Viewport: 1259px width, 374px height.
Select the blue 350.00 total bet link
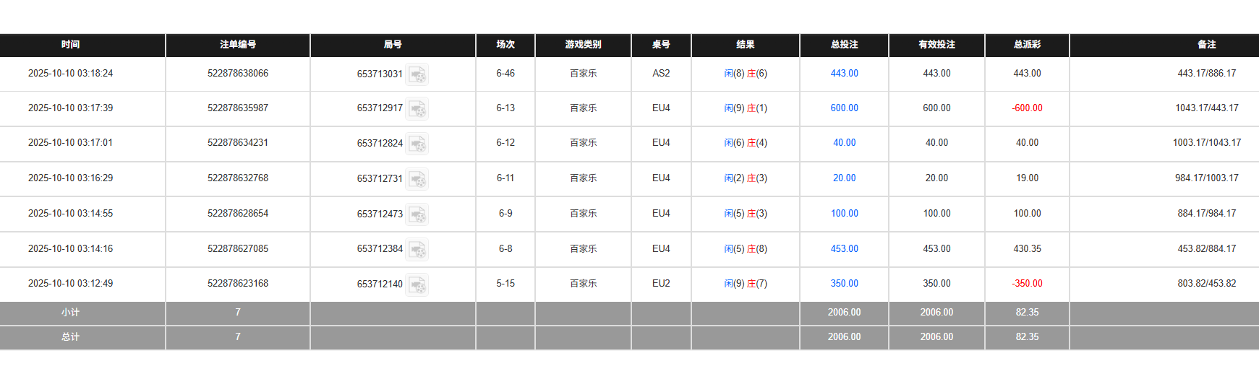844,284
